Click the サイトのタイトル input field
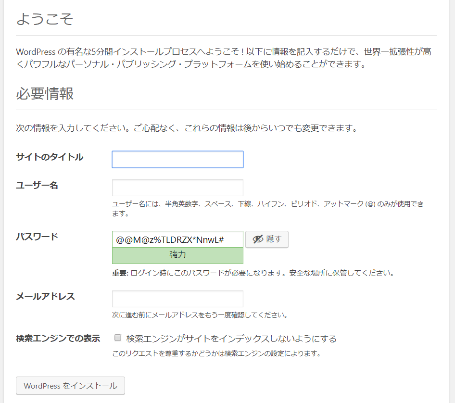 point(177,159)
